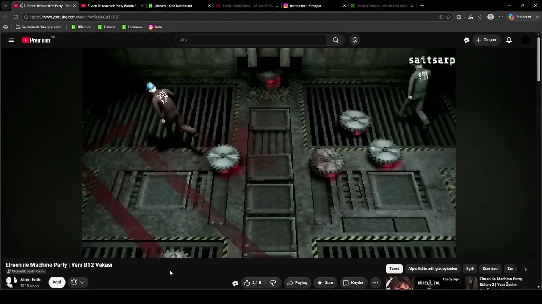The width and height of the screenshot is (542, 304).
Task: Open Erraend bookmark in favorites bar
Action: pos(106,27)
